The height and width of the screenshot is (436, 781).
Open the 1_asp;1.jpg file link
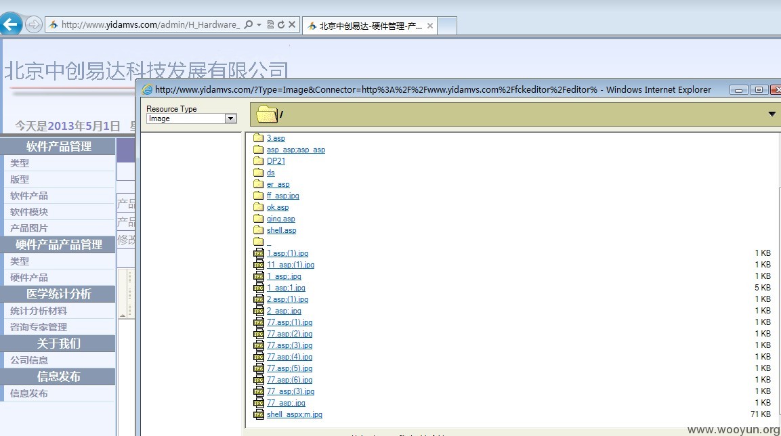tap(286, 288)
